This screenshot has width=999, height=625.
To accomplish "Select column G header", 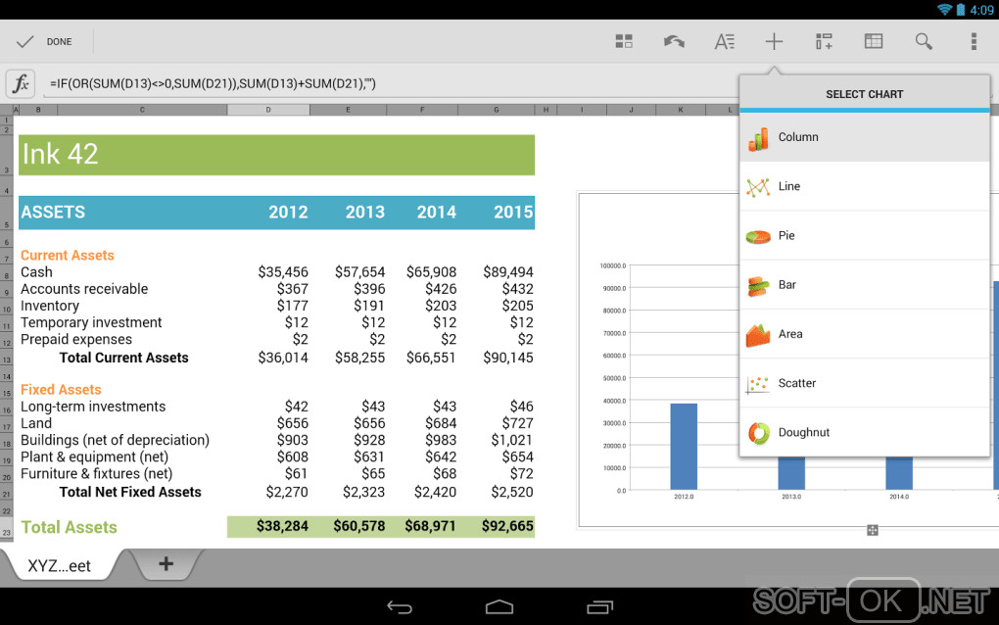I will 497,110.
